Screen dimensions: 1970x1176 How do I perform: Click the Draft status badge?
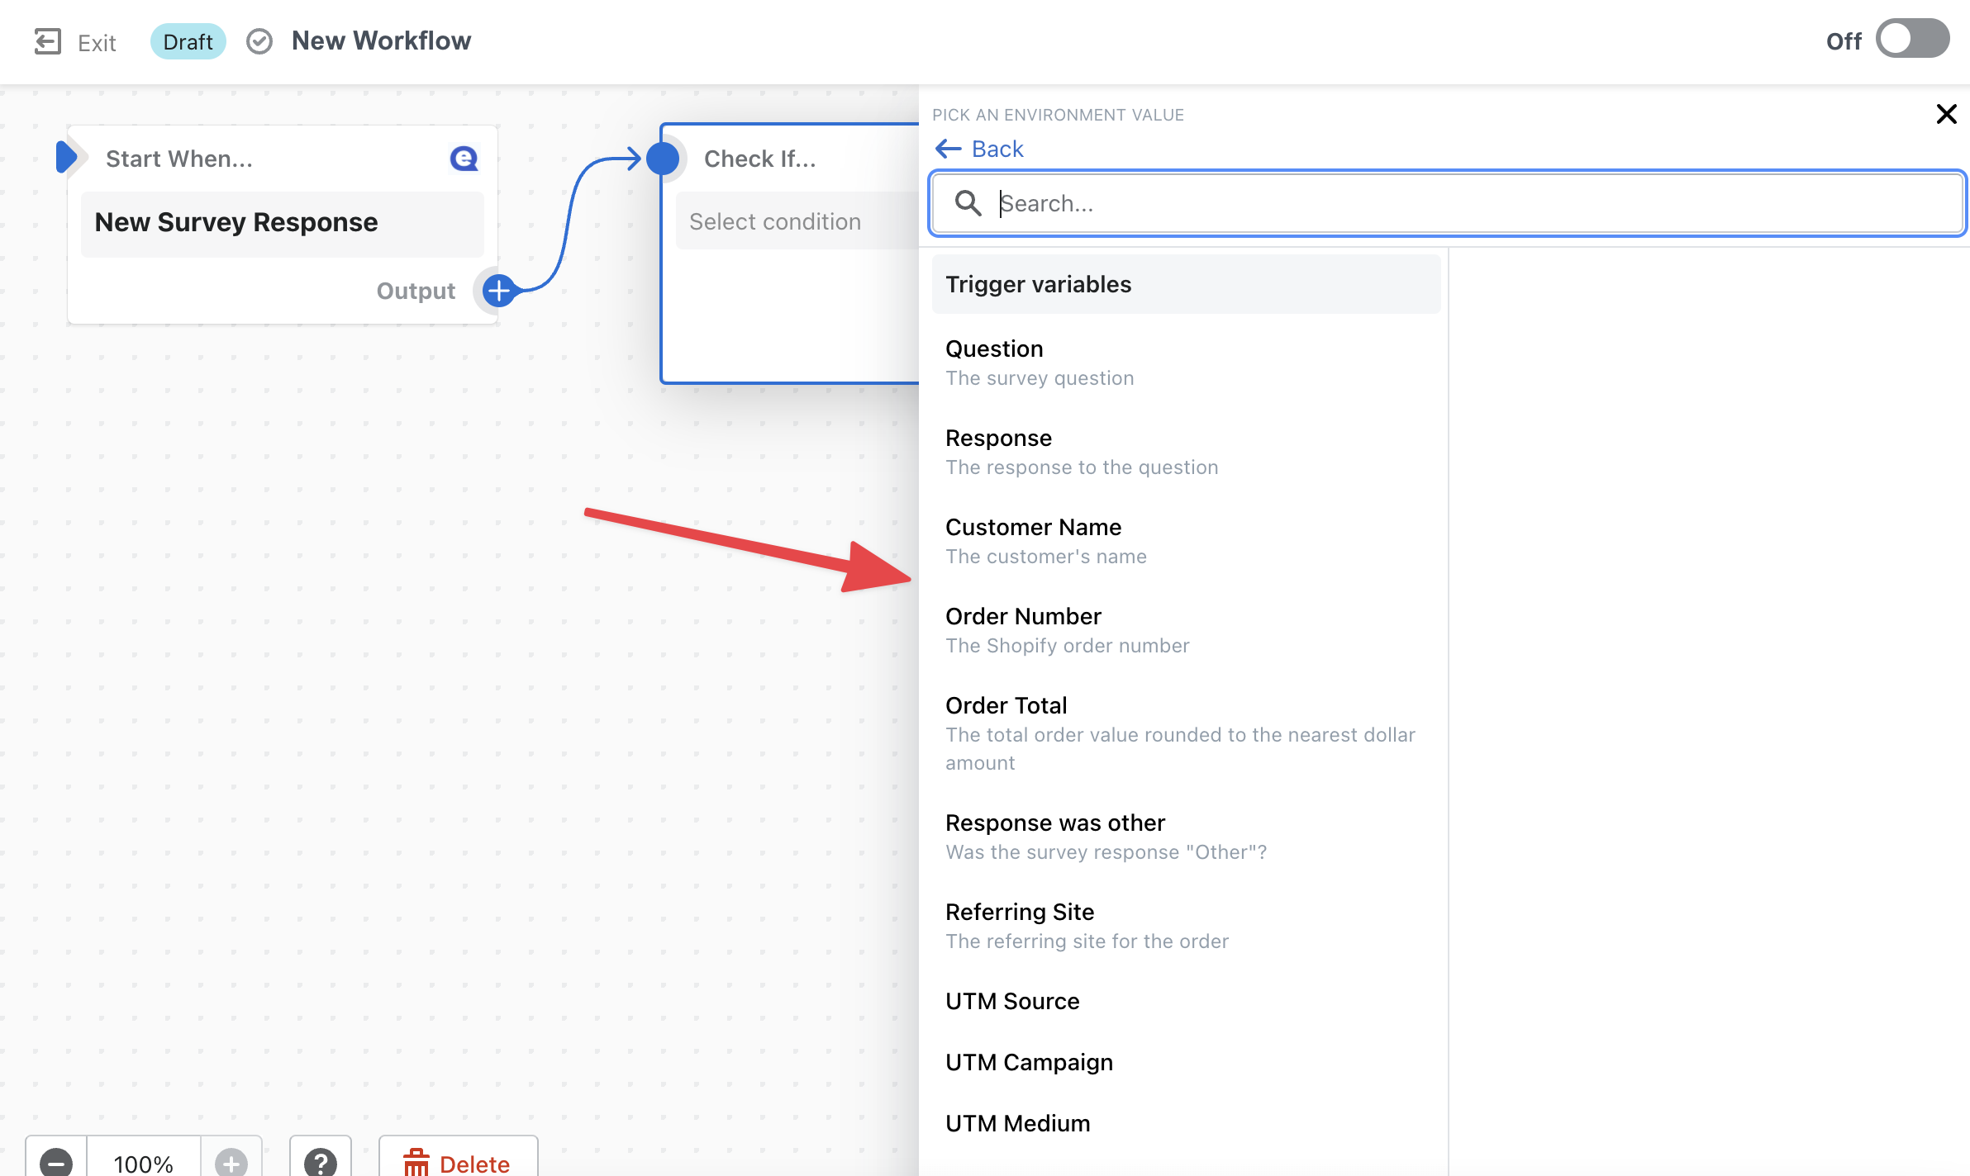188,41
